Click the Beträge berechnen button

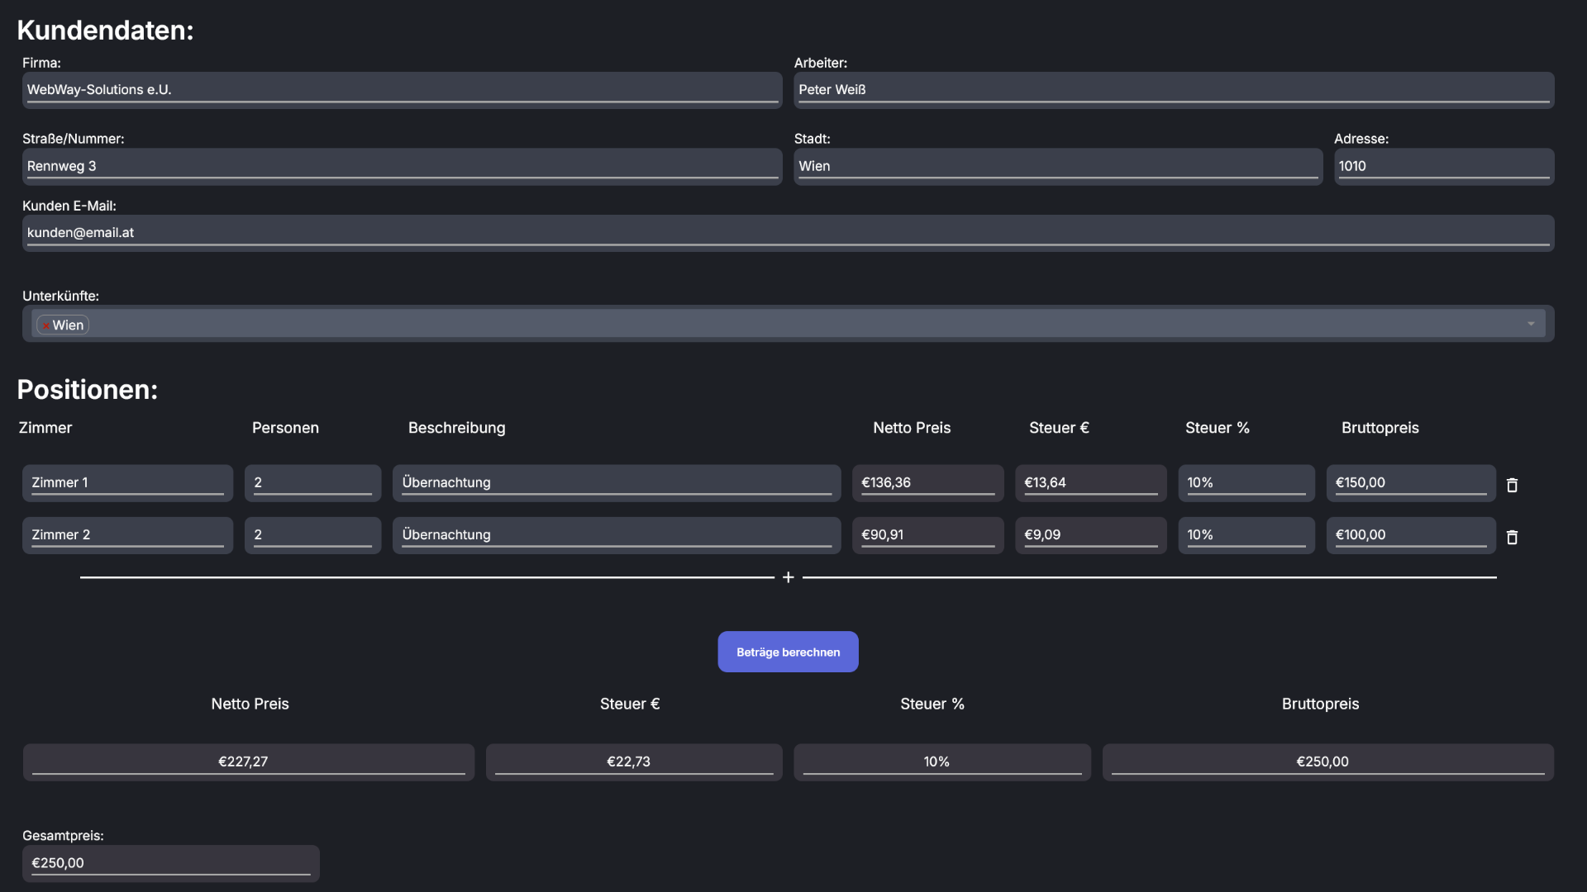click(x=788, y=652)
